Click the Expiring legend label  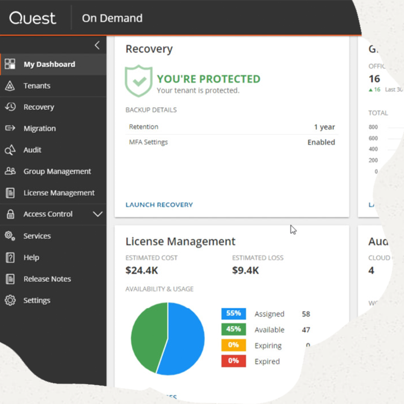point(268,346)
